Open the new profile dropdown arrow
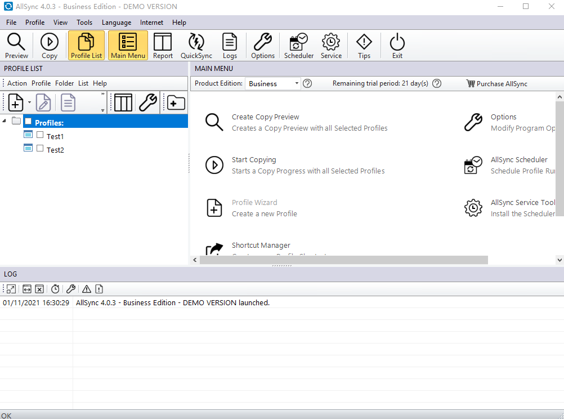 coord(29,102)
